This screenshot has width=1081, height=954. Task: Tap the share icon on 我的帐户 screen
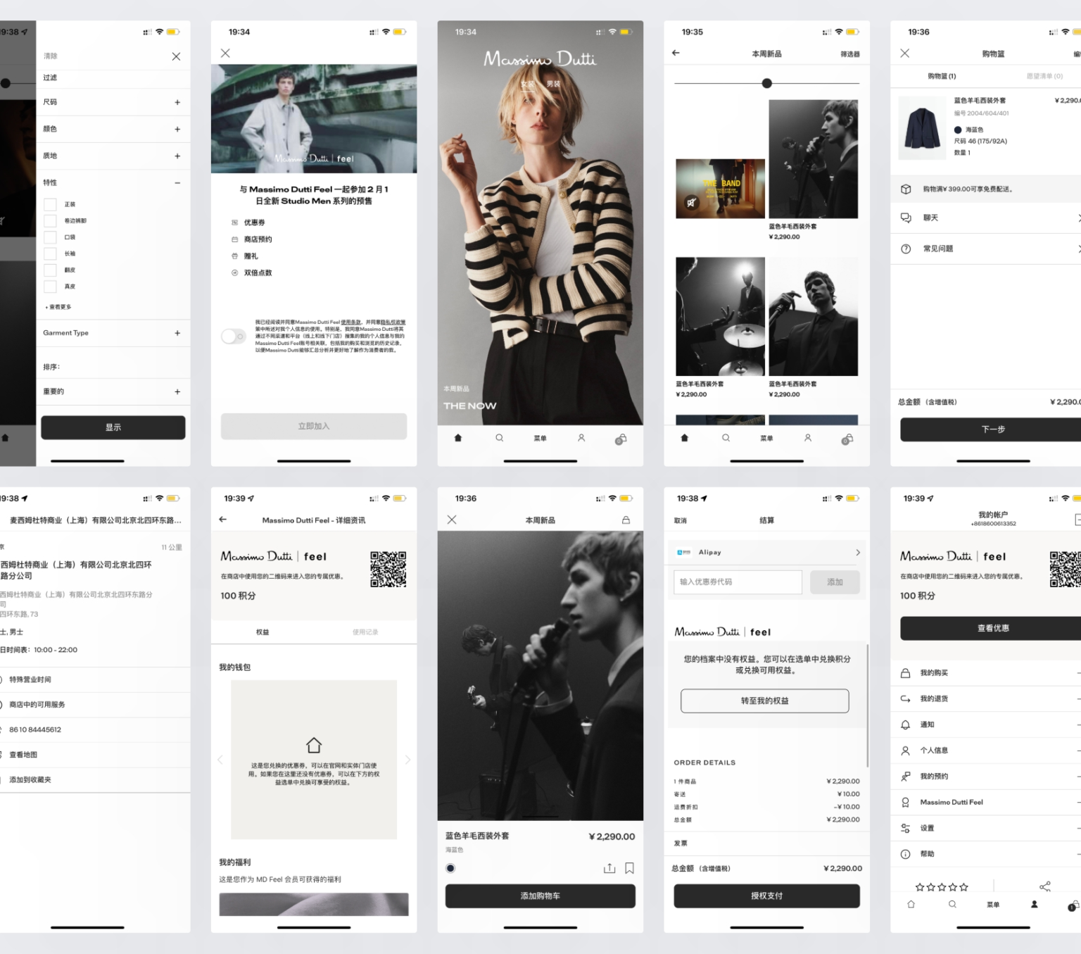[x=1045, y=886]
